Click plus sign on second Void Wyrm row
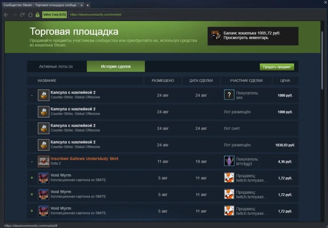The image size is (328, 228). (x=32, y=194)
